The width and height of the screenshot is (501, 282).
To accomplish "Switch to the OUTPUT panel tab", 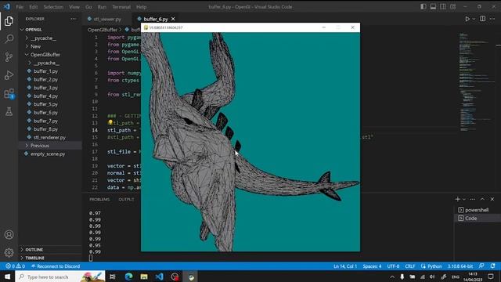I will [x=126, y=199].
